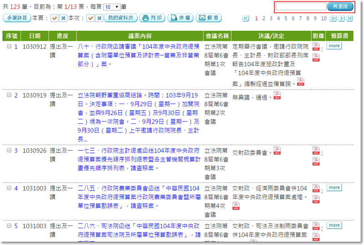Tick the checkbox for record 3

[9, 151]
